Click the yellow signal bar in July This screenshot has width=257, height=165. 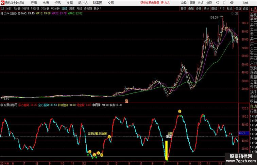pyautogui.click(x=166, y=150)
